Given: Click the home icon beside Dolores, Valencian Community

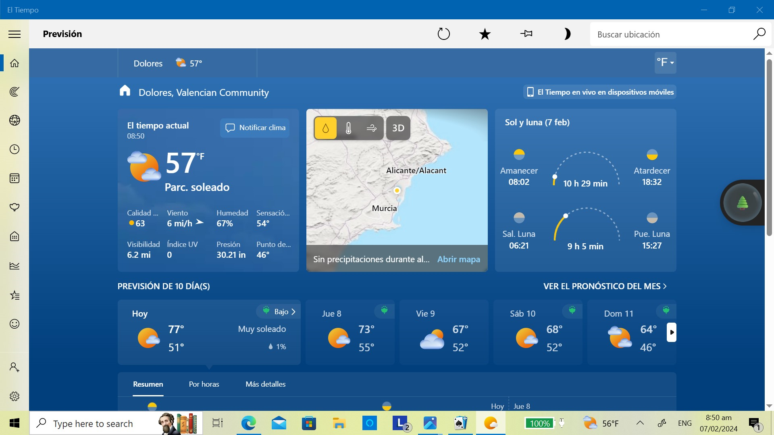Looking at the screenshot, I should pyautogui.click(x=125, y=91).
